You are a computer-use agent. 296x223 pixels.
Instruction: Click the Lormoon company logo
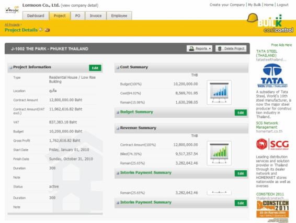pos(12,10)
